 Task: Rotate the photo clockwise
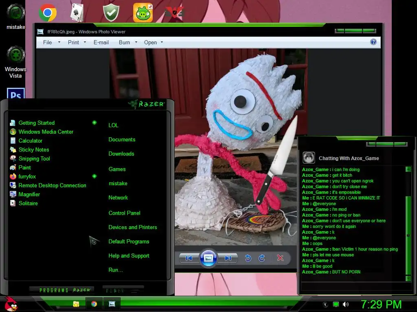click(262, 258)
